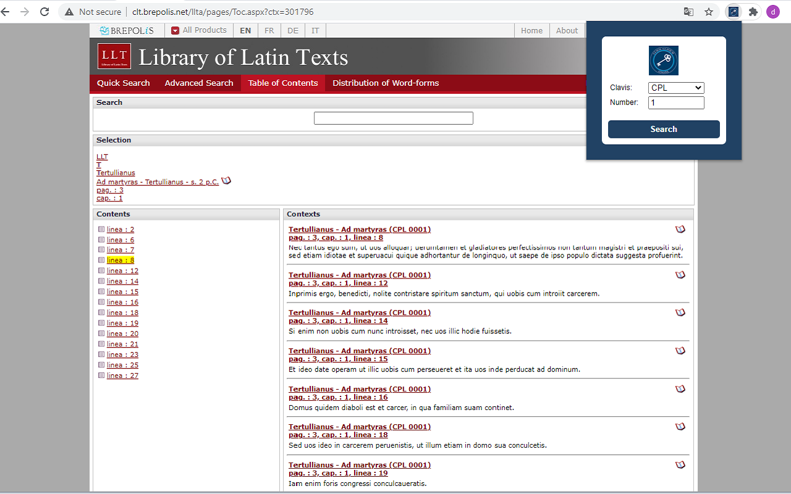Image resolution: width=791 pixels, height=494 pixels.
Task: Open the pag. : 3 selection link
Action: [110, 190]
